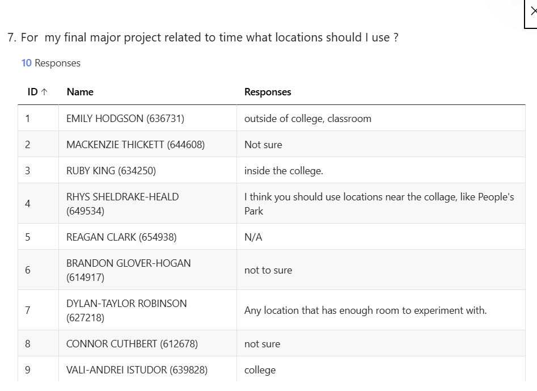Click the ID sort arrow icon

pos(45,92)
